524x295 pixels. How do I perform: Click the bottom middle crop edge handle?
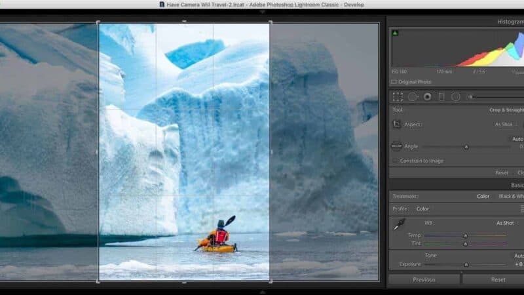pyautogui.click(x=184, y=283)
